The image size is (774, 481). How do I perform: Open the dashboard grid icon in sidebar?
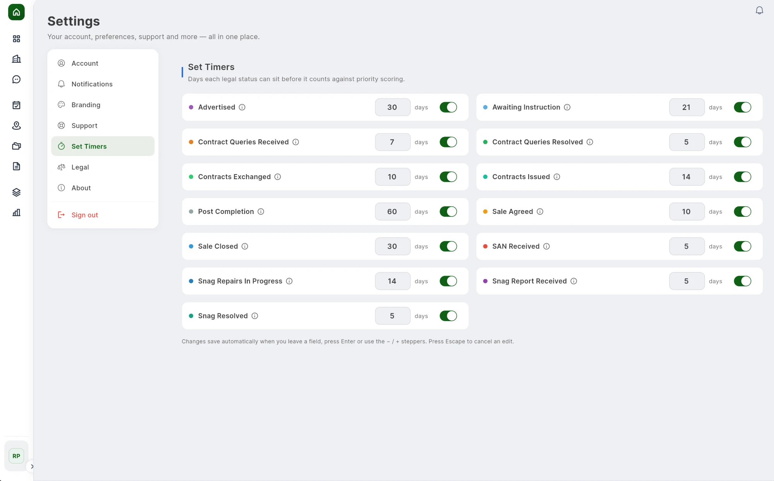pyautogui.click(x=16, y=39)
